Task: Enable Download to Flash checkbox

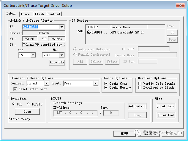Action: click(140, 88)
